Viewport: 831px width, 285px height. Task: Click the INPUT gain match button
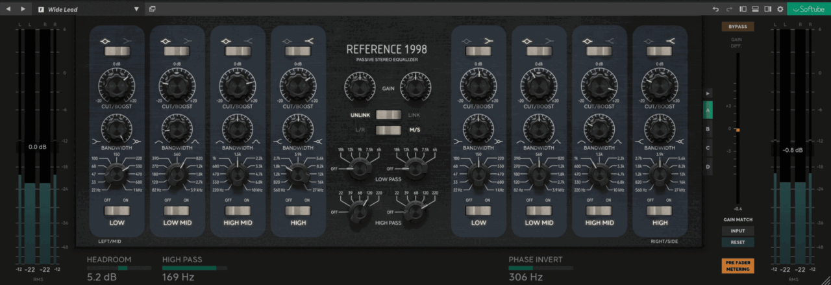click(738, 230)
